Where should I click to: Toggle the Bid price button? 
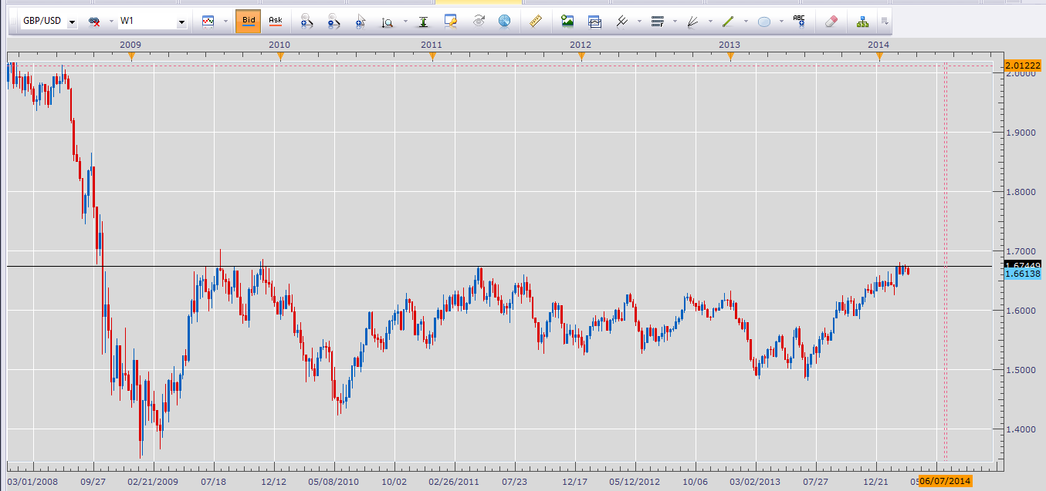point(249,22)
